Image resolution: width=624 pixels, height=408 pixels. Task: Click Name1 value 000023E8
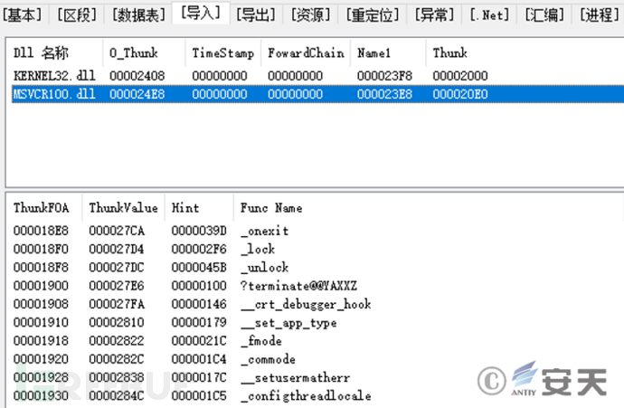[384, 94]
